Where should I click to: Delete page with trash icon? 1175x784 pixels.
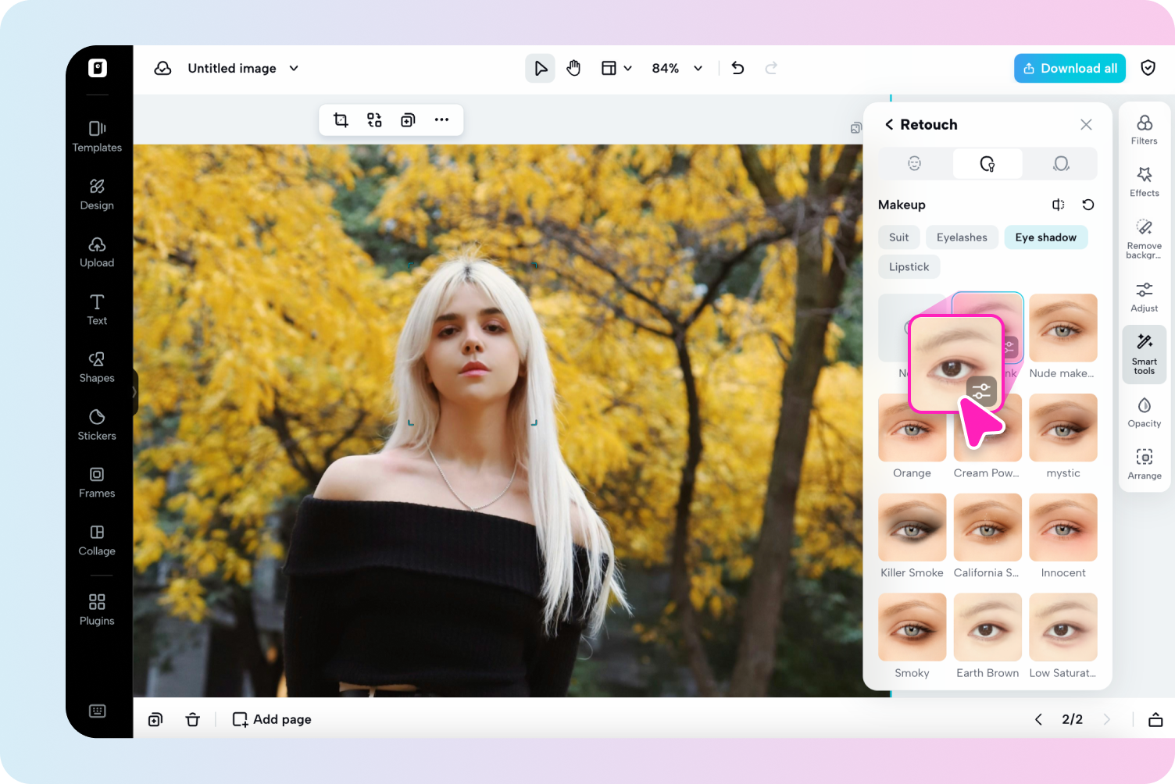pyautogui.click(x=192, y=719)
